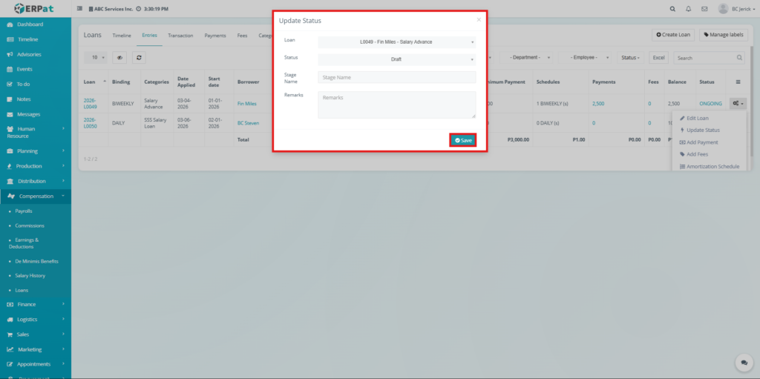Click the Stage Name input field
Screen dimensions: 760x379
[396, 78]
